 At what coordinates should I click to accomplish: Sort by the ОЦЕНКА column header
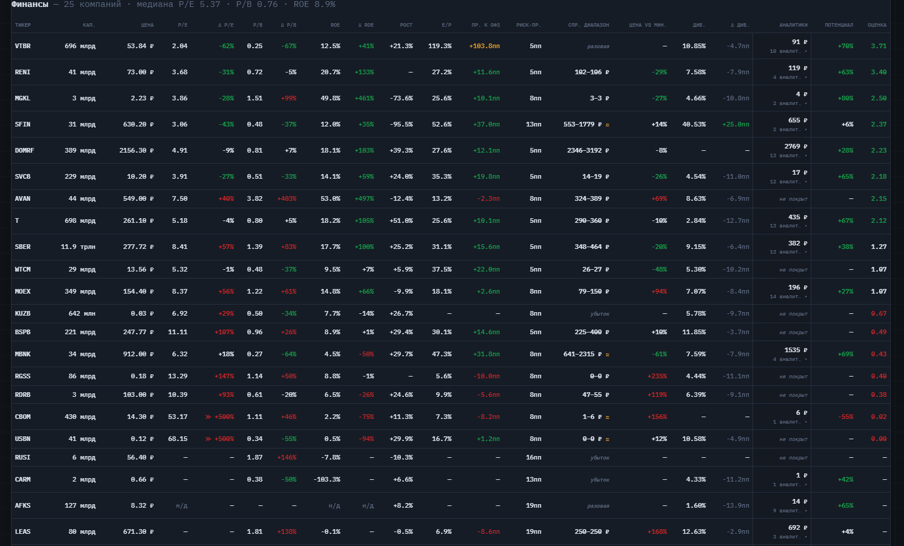[x=877, y=26]
